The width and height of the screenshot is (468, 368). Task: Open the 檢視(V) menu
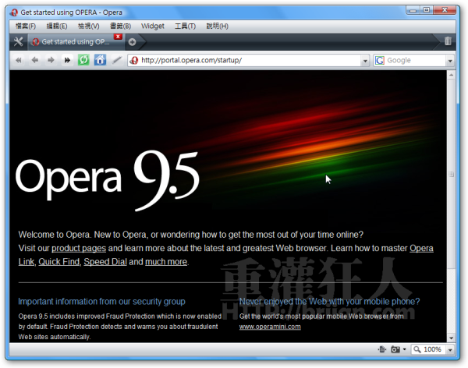pos(89,27)
